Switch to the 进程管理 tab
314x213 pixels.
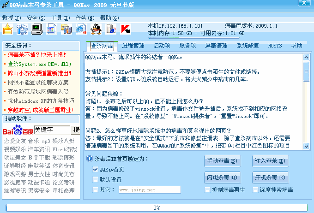(x=133, y=46)
